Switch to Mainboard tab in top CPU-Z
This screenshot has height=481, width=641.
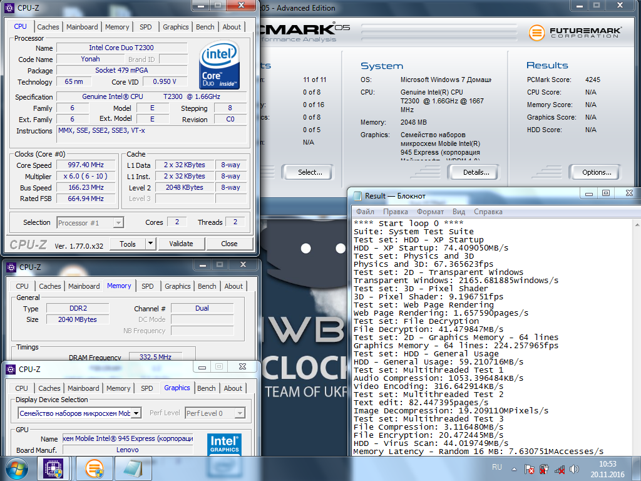pyautogui.click(x=82, y=27)
